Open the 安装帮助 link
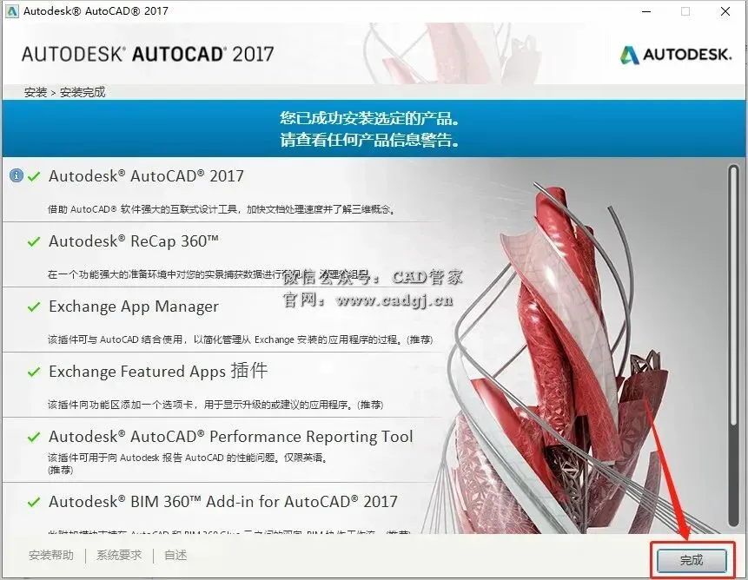Screen dimensions: 748x580 coord(51,555)
